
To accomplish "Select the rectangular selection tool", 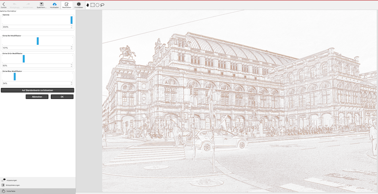I will pyautogui.click(x=92, y=5).
